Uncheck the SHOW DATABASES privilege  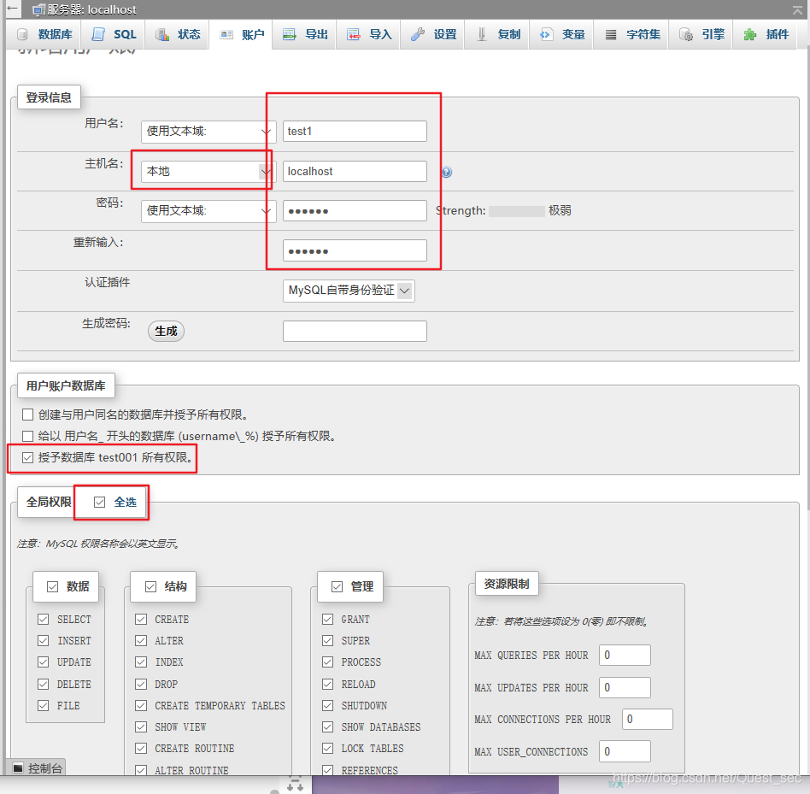(x=327, y=726)
